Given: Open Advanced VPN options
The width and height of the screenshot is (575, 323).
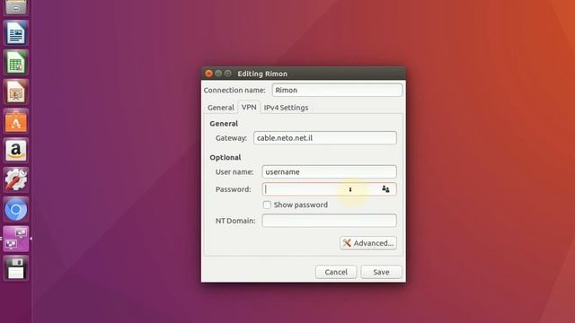Looking at the screenshot, I should [x=368, y=243].
